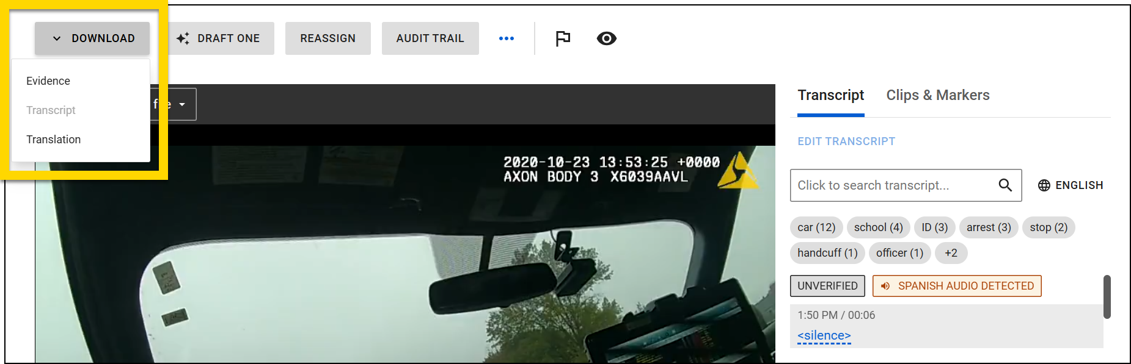Click the speaker icon on Spanish audio badge
1131x364 pixels.
tap(885, 286)
